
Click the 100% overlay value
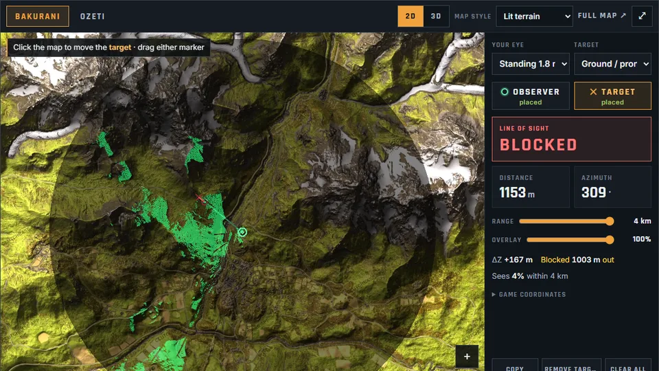[642, 239]
